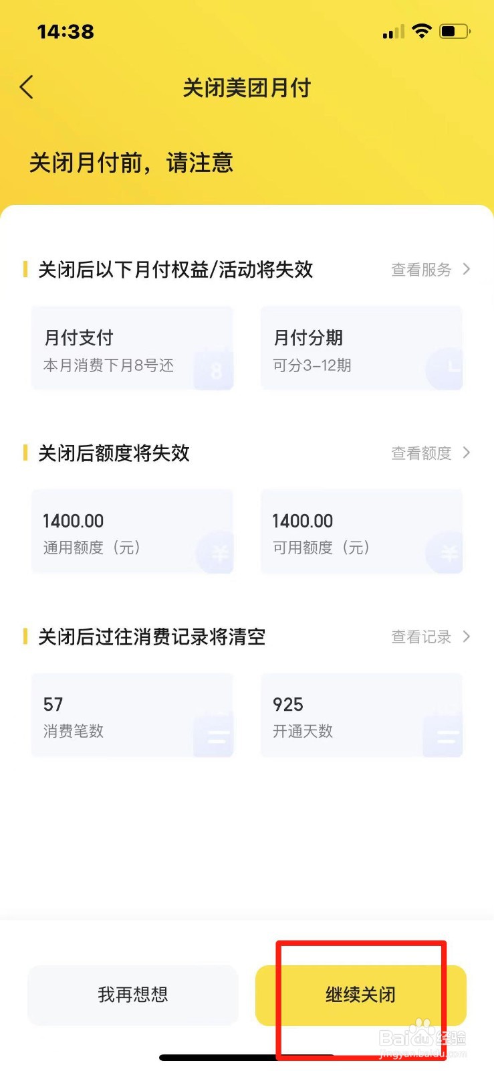This screenshot has height=1071, width=494.
Task: Tap the yen icon on 可用额度 card
Action: point(445,552)
